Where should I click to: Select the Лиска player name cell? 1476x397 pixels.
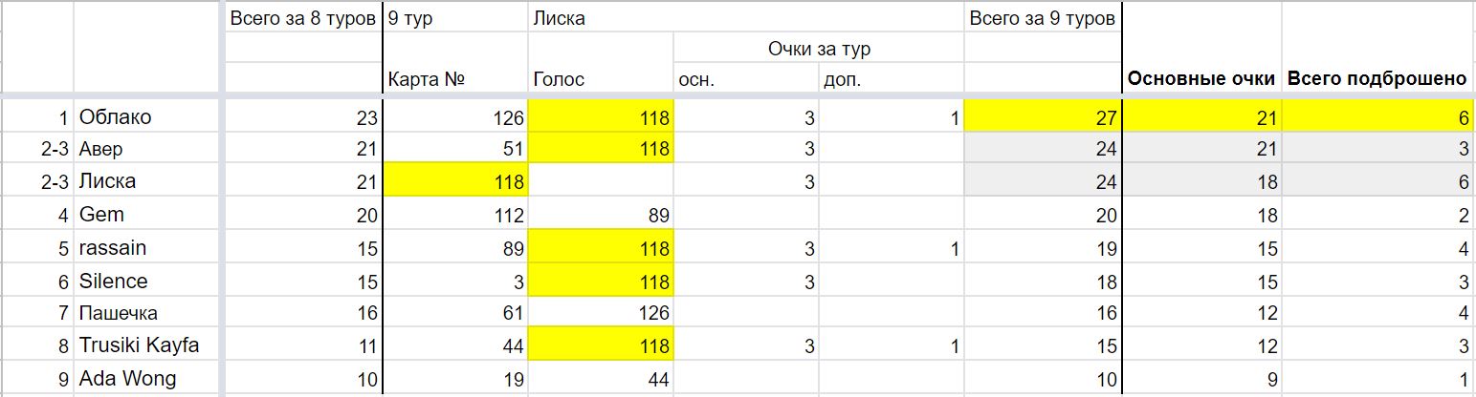point(147,181)
